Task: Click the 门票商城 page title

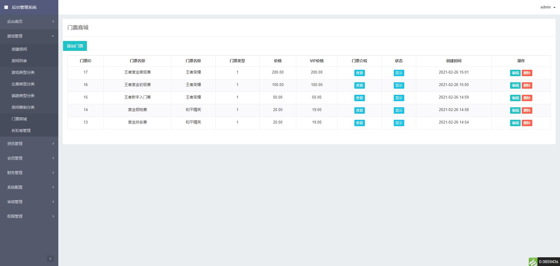Action: point(78,28)
